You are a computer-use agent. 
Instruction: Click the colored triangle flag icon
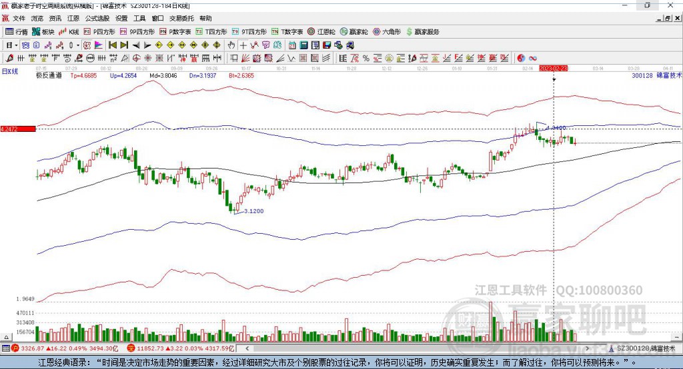pyautogui.click(x=99, y=45)
